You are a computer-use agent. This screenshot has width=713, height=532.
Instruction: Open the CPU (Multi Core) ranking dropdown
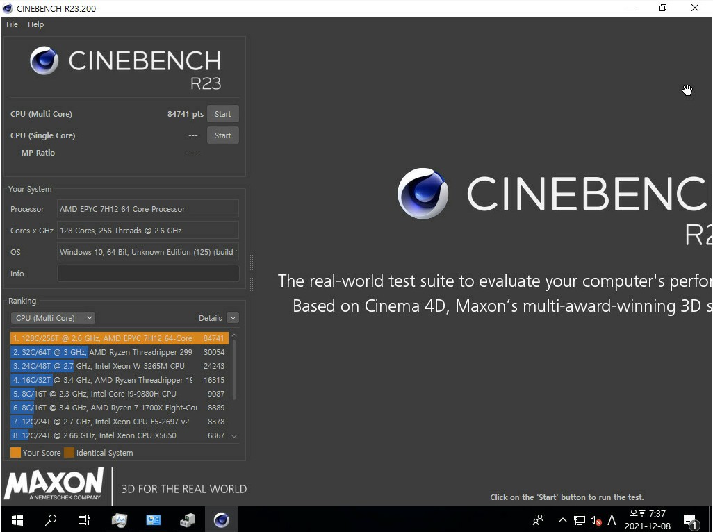point(53,318)
